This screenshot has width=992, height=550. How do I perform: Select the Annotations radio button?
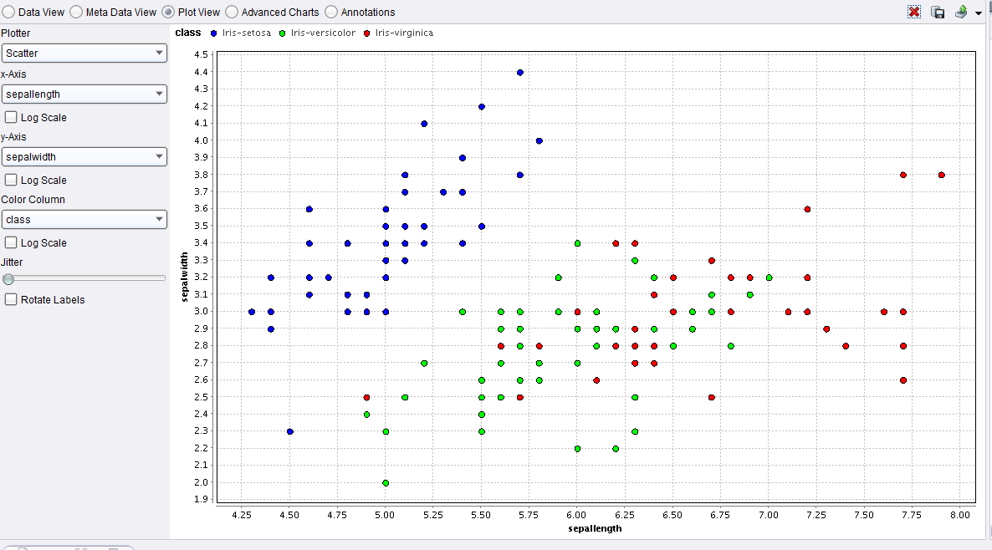click(x=331, y=12)
